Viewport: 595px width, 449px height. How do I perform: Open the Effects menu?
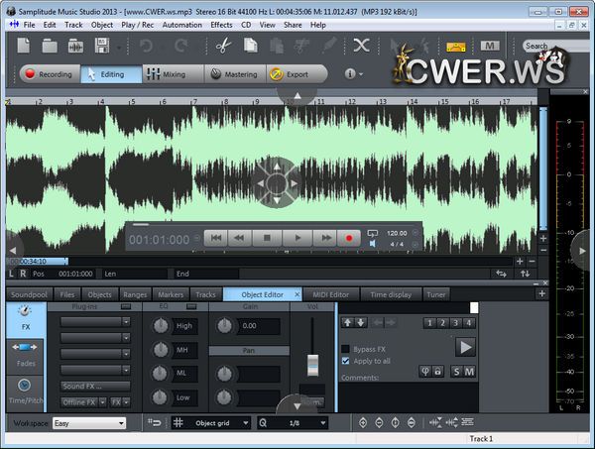tap(221, 24)
